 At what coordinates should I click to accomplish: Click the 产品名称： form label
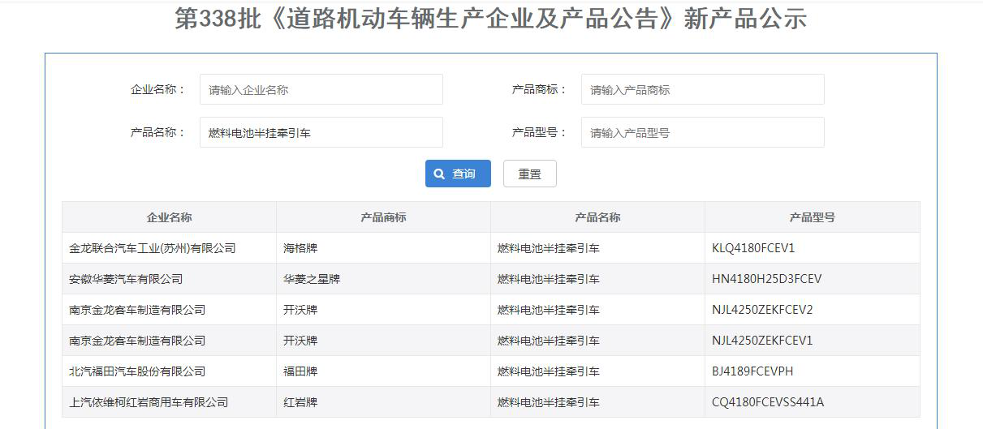[x=159, y=132]
